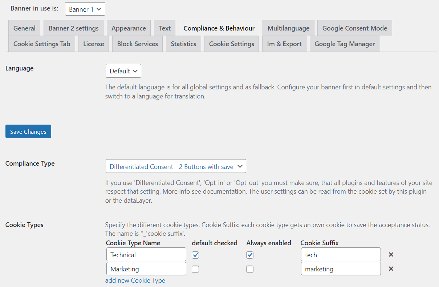Enable default checked for Marketing cookies
The height and width of the screenshot is (287, 439).
click(195, 269)
